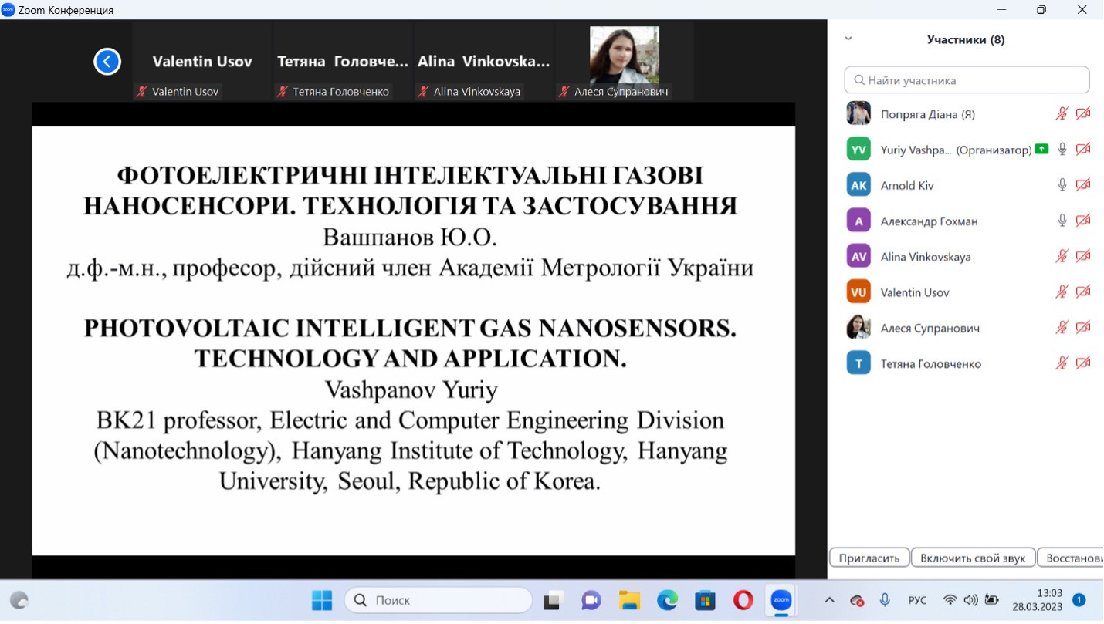Open Microsoft Edge from the taskbar

[x=667, y=600]
